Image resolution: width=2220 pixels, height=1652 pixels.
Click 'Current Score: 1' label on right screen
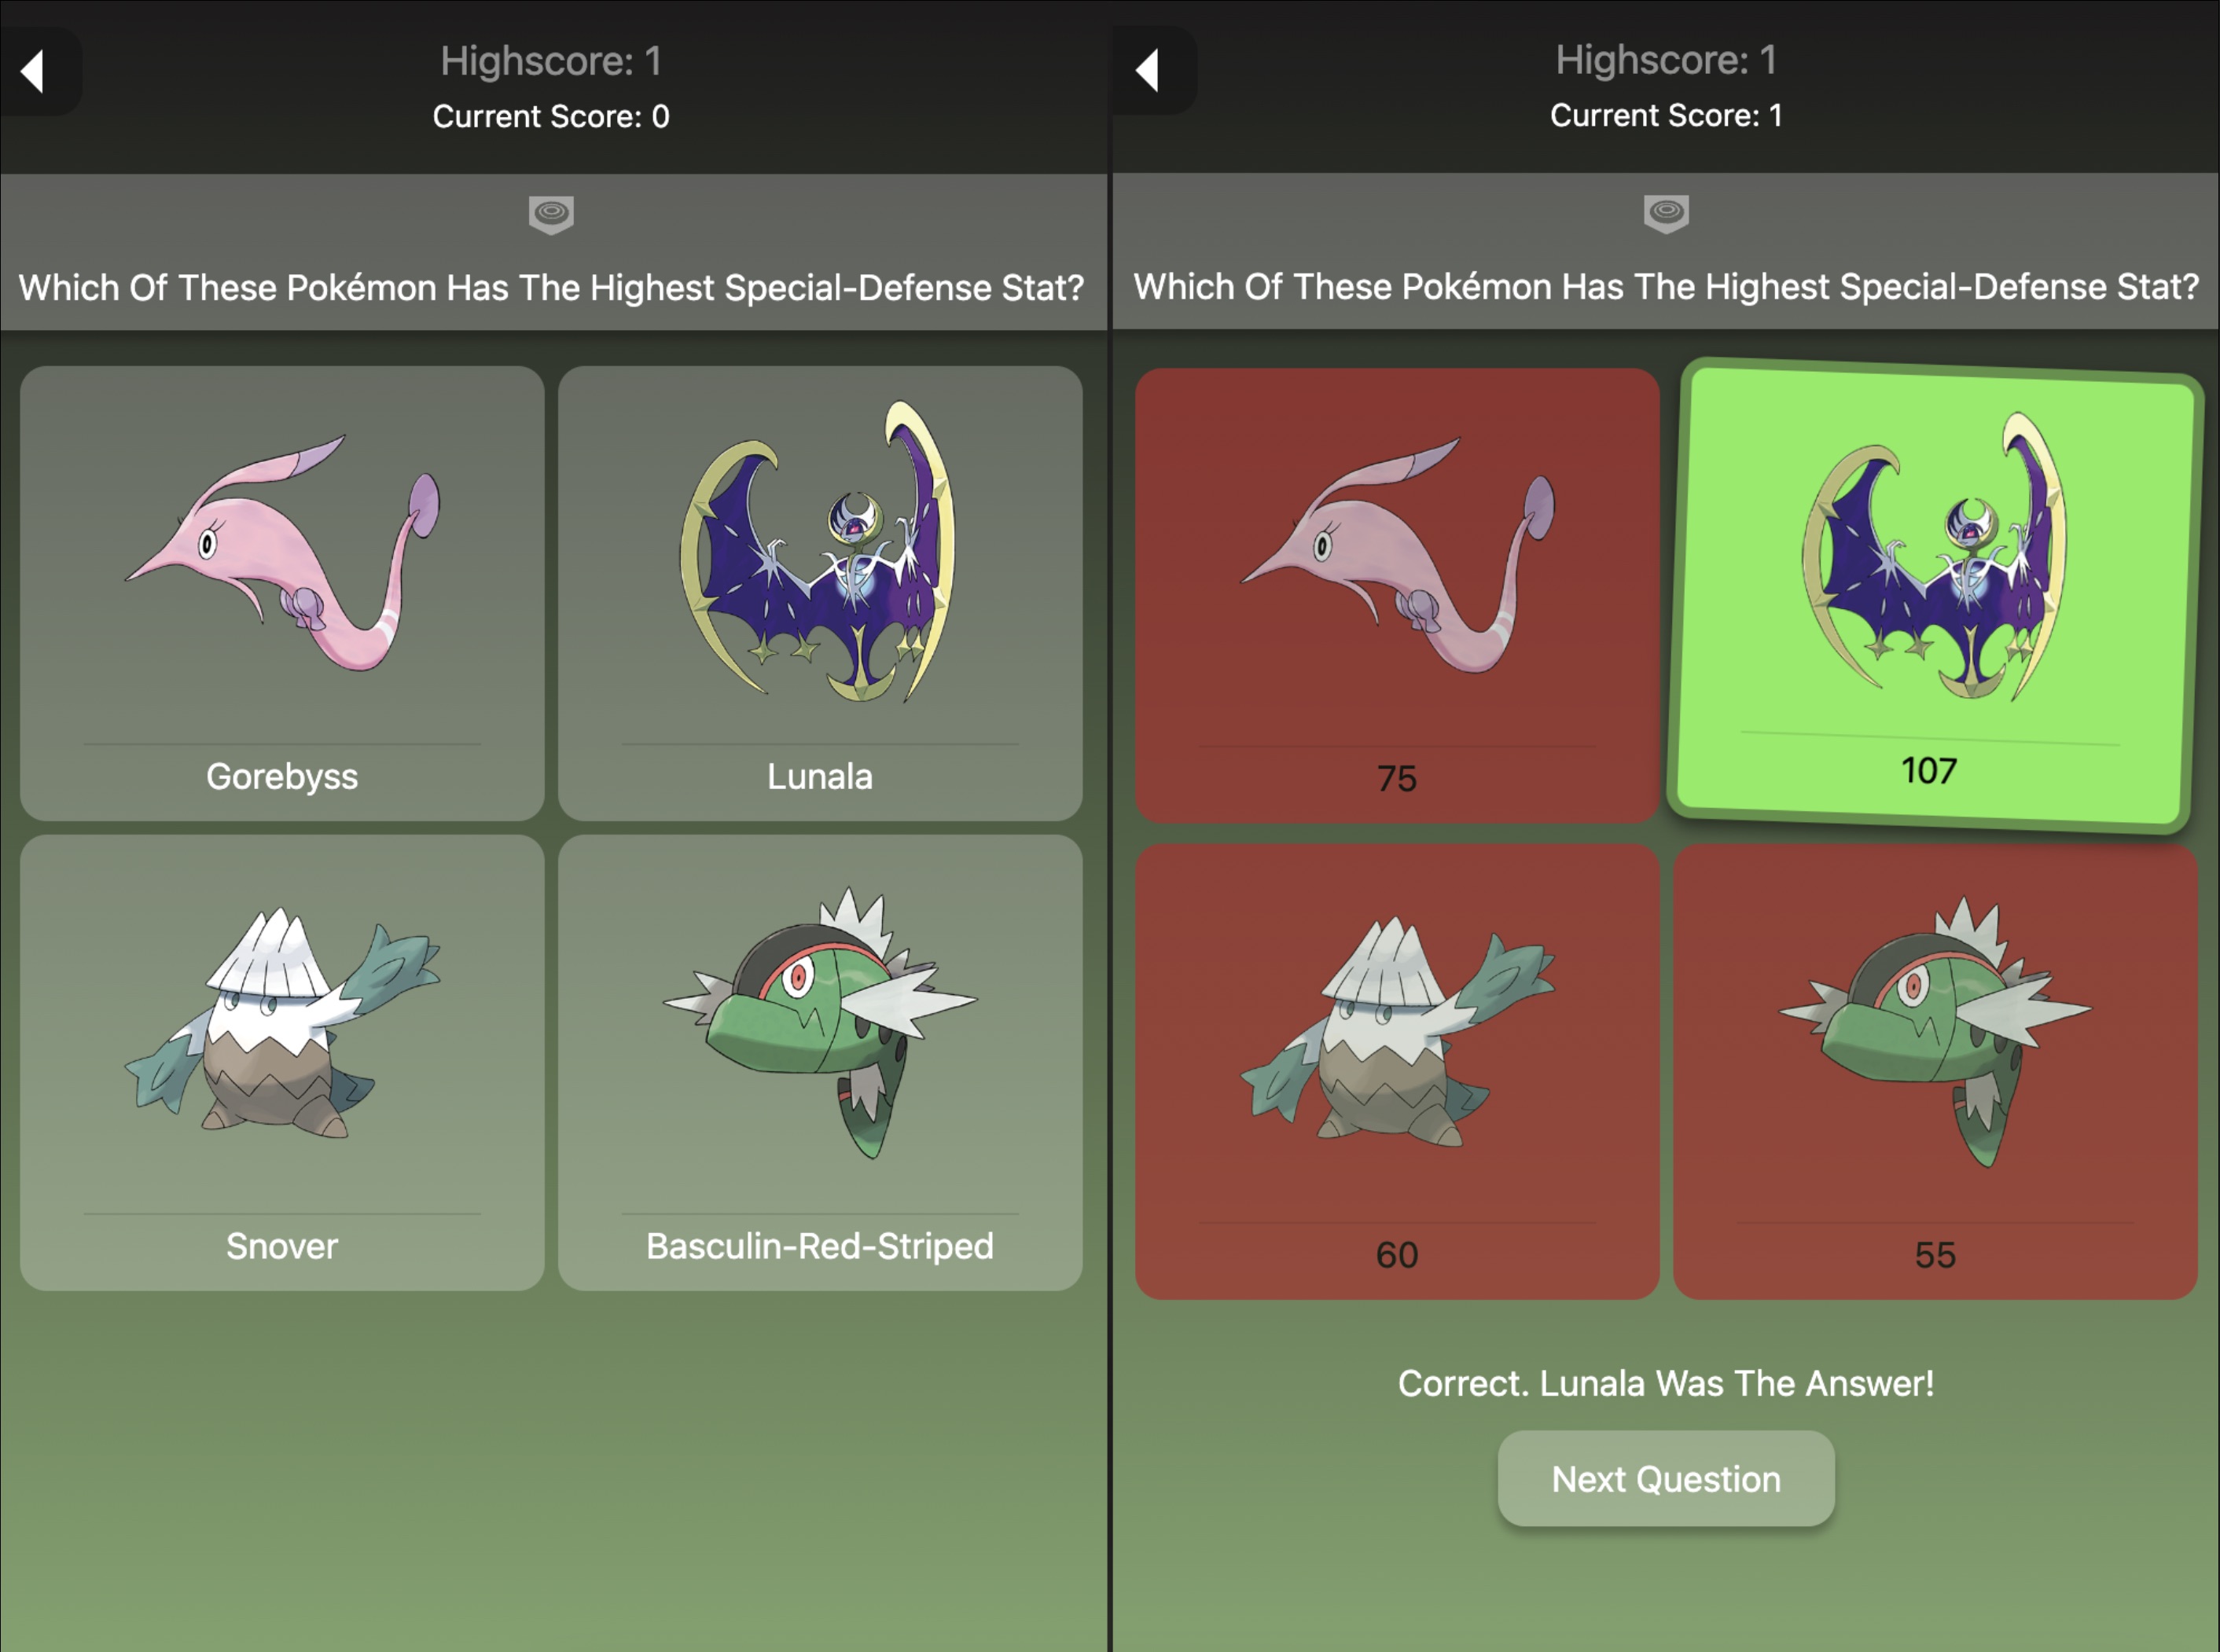point(1666,116)
